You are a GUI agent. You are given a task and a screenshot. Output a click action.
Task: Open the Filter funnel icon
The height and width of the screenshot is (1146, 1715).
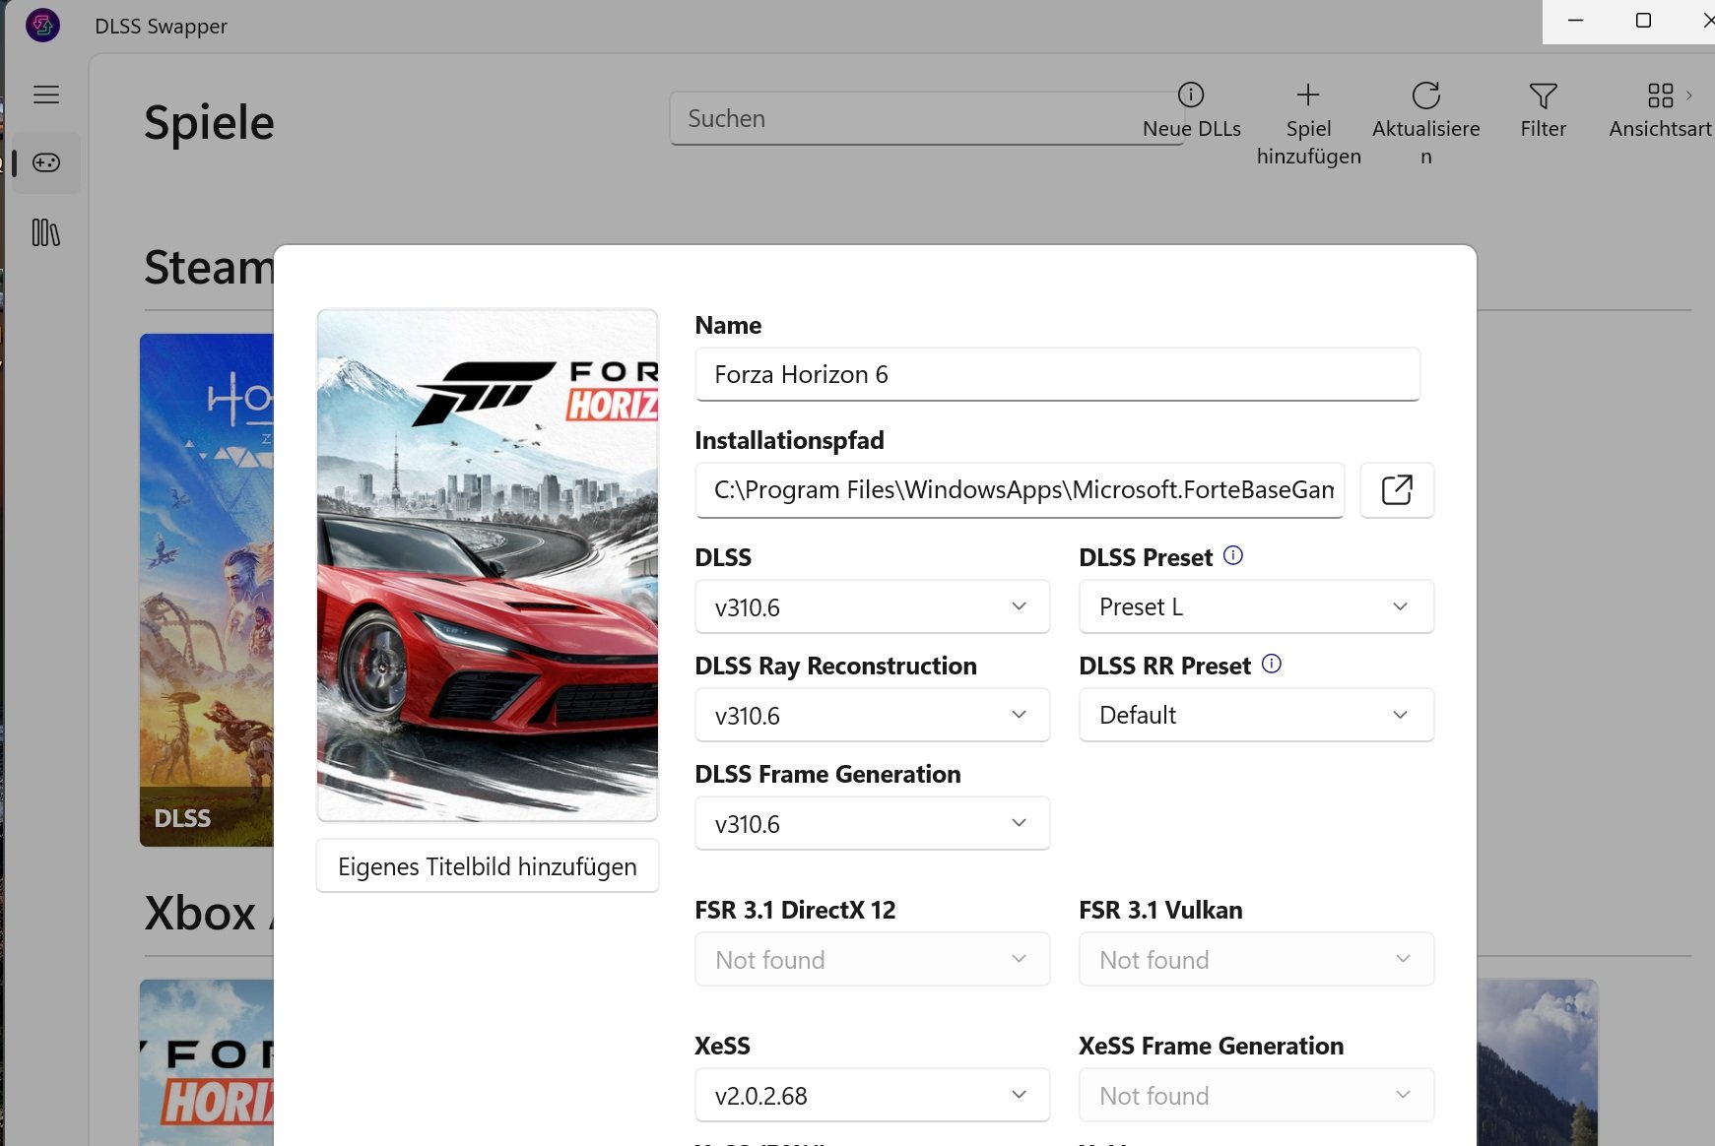[1543, 95]
